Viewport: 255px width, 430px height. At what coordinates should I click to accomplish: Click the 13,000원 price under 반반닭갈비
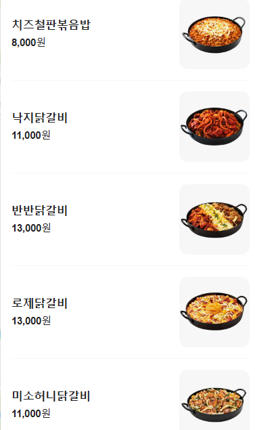pyautogui.click(x=31, y=228)
